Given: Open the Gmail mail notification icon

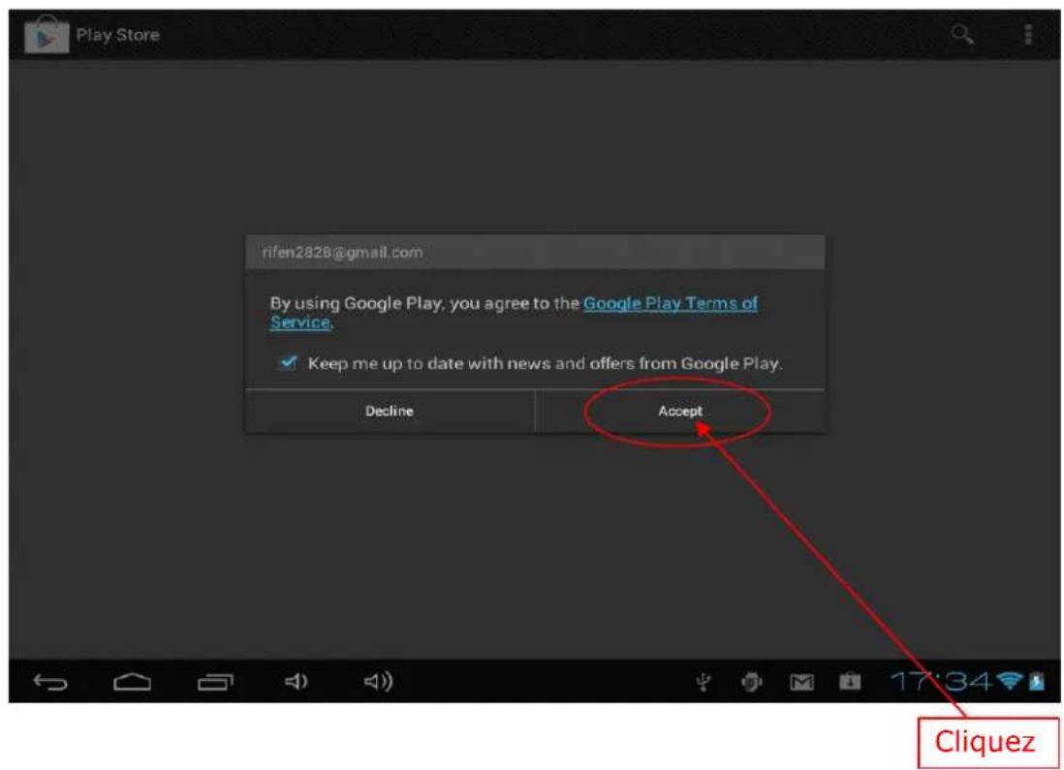Looking at the screenshot, I should 801,682.
